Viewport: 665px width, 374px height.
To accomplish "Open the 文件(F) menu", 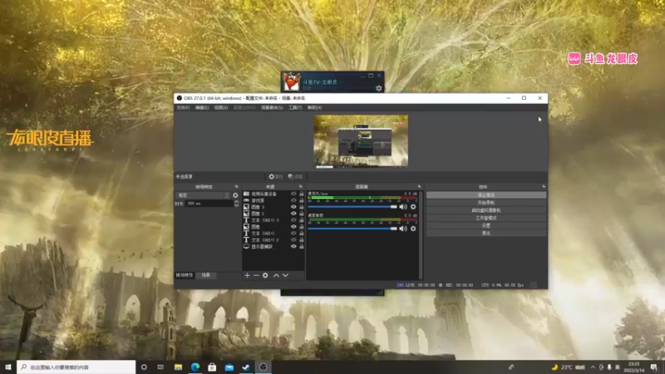I will pyautogui.click(x=183, y=108).
